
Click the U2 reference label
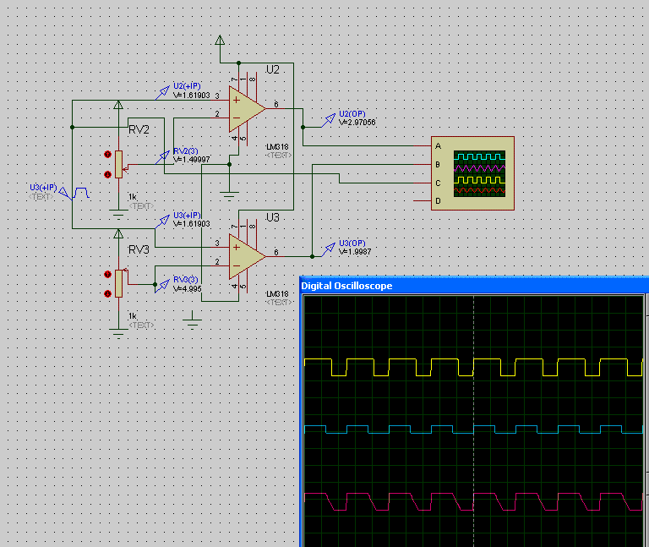click(273, 69)
